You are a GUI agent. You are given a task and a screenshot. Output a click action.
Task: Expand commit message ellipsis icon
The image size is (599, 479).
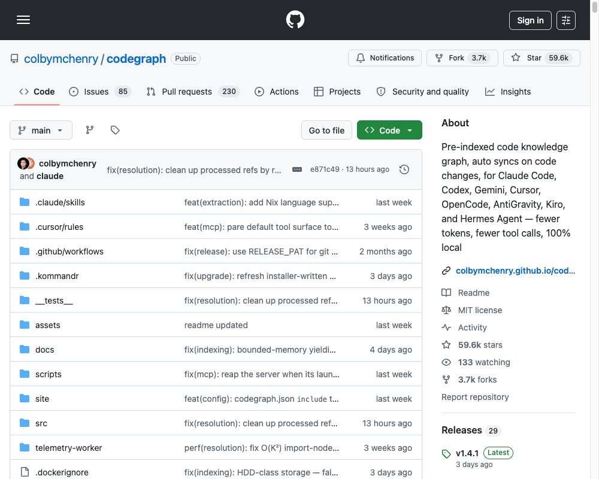point(297,169)
